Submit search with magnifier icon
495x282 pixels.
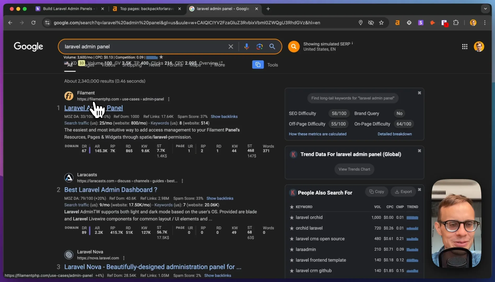[272, 46]
